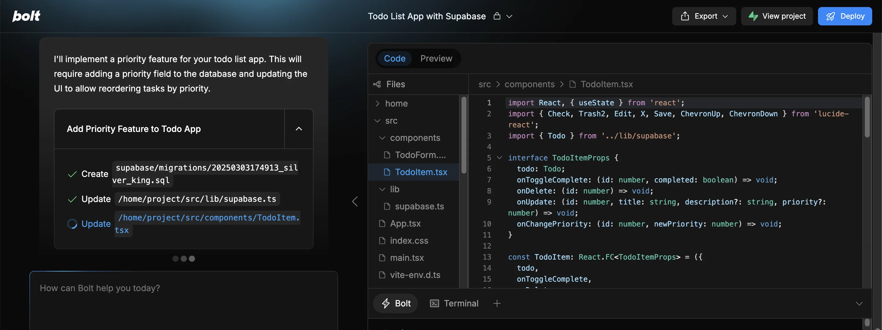Click the terminal icon beside Terminal label

434,303
